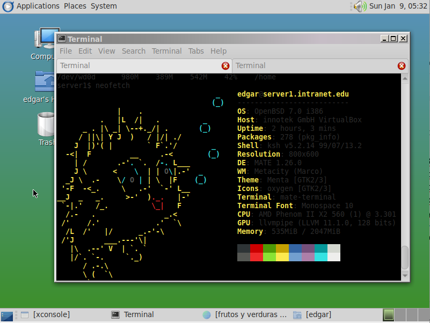Open the Help menu in Terminal
The height and width of the screenshot is (323, 430).
tap(218, 51)
